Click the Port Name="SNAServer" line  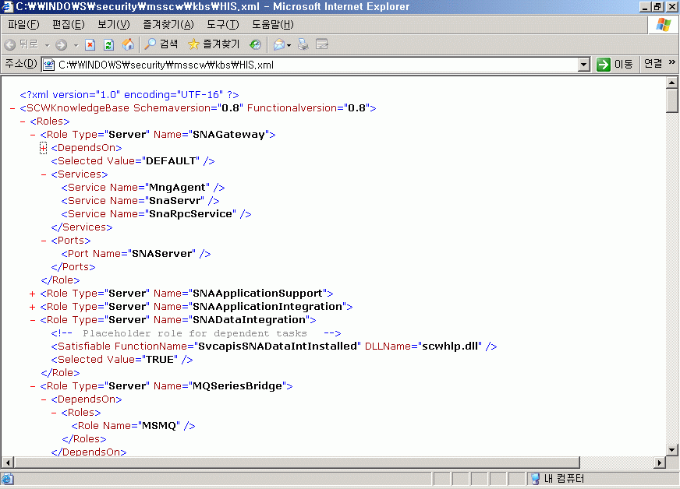pos(136,254)
